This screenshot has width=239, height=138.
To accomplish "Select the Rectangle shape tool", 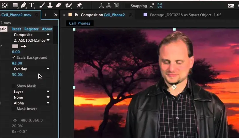I will (x=15, y=5).
